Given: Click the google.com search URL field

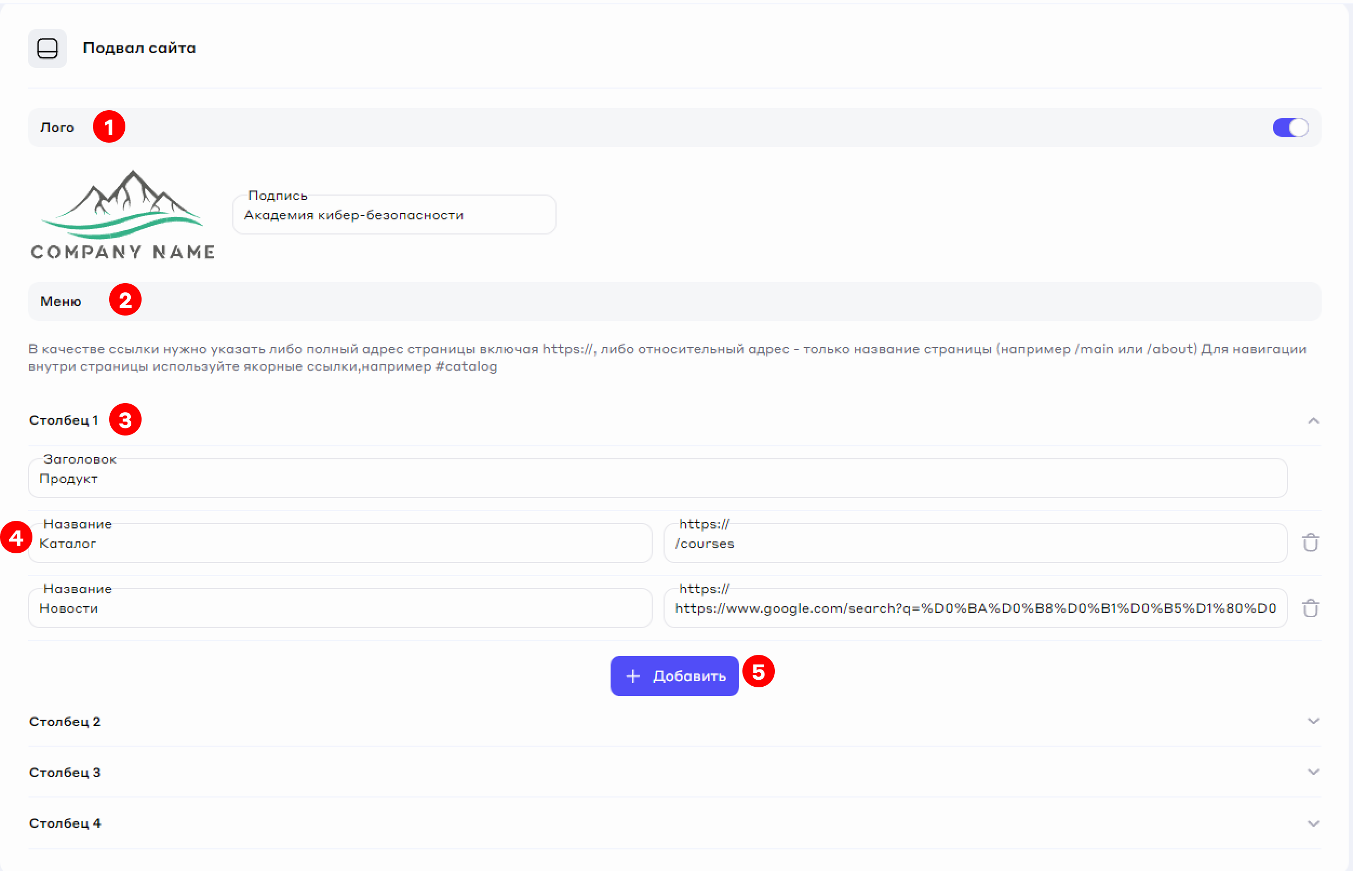Looking at the screenshot, I should pos(975,608).
